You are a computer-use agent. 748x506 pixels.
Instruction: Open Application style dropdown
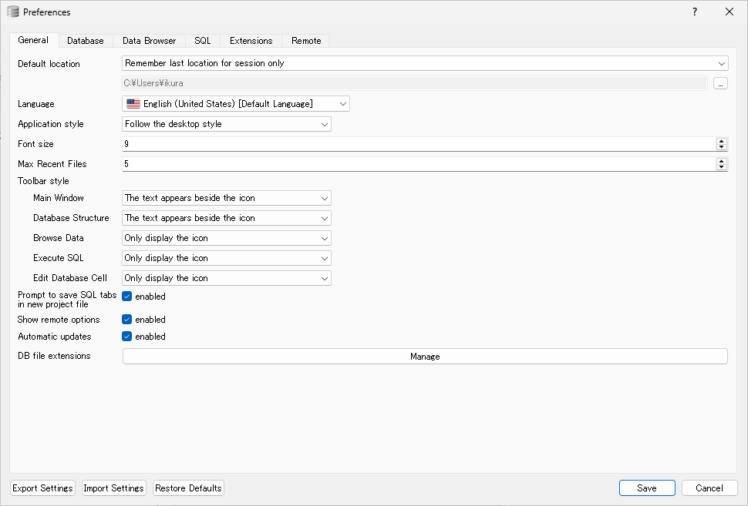(227, 124)
